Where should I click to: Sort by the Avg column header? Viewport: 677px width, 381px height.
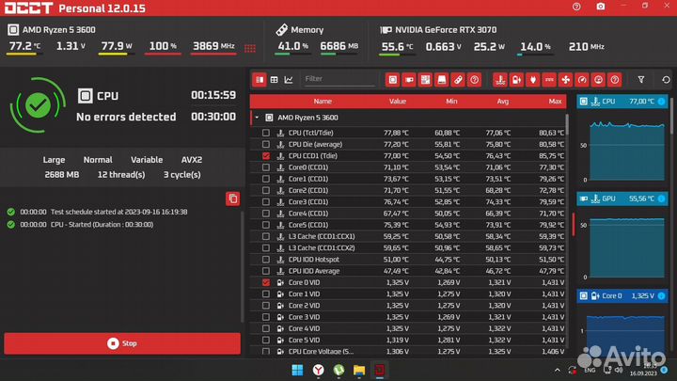click(x=502, y=101)
